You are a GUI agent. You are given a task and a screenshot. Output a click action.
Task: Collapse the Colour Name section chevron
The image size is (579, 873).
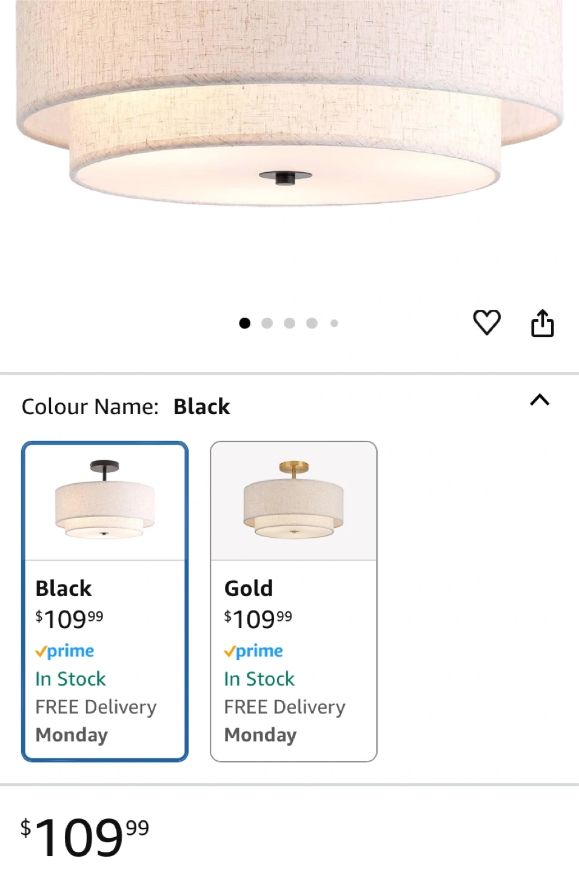coord(539,400)
